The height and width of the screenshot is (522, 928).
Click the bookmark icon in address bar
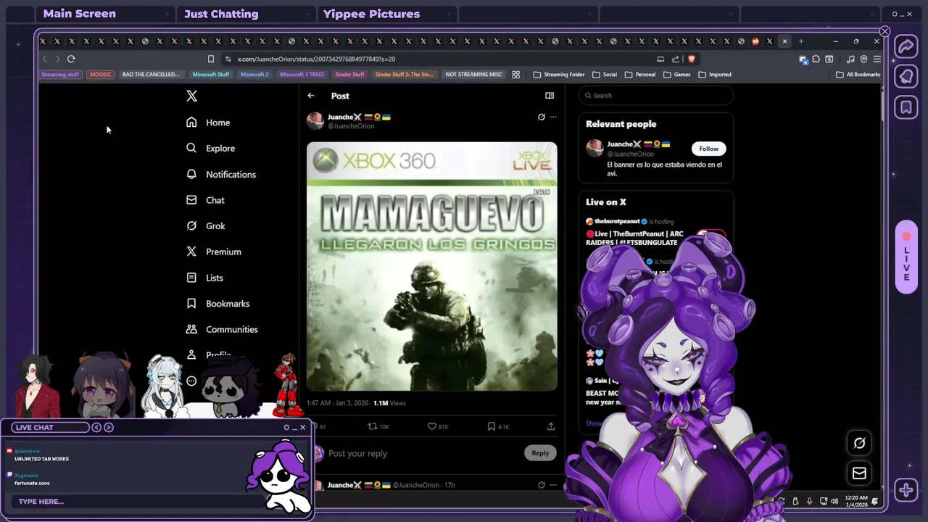(211, 59)
